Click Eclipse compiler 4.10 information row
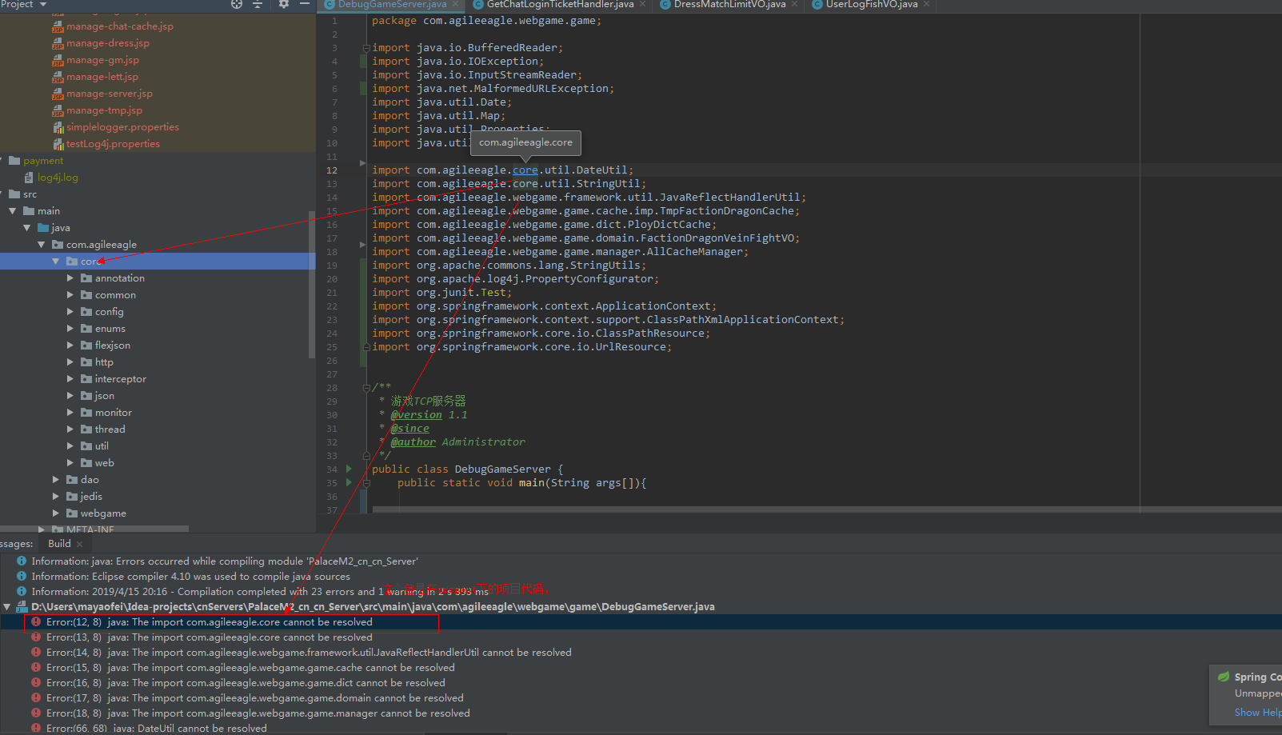The height and width of the screenshot is (735, 1282). [x=190, y=577]
